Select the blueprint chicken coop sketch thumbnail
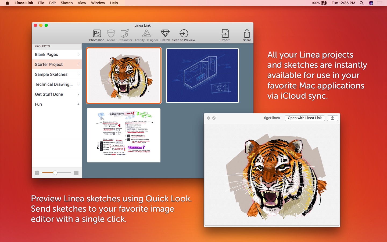This screenshot has height=242, width=387. [x=202, y=76]
